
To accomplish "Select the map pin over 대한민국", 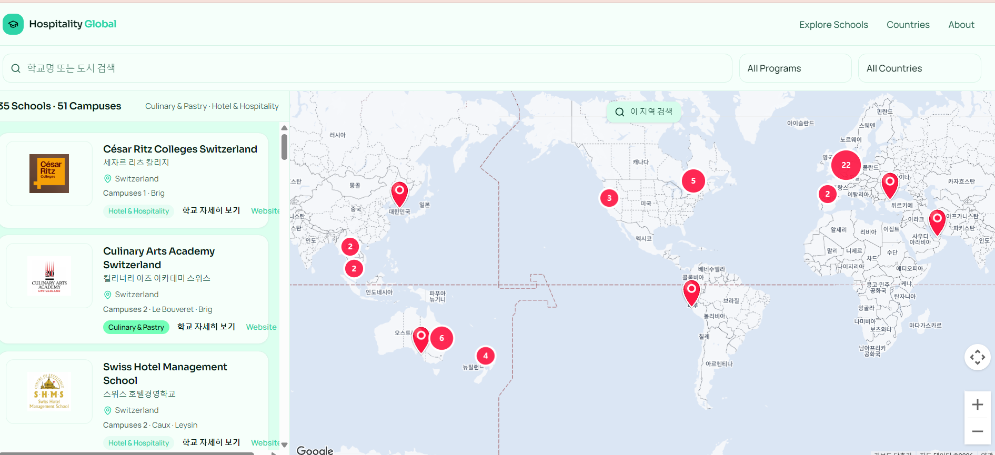I will pos(399,194).
